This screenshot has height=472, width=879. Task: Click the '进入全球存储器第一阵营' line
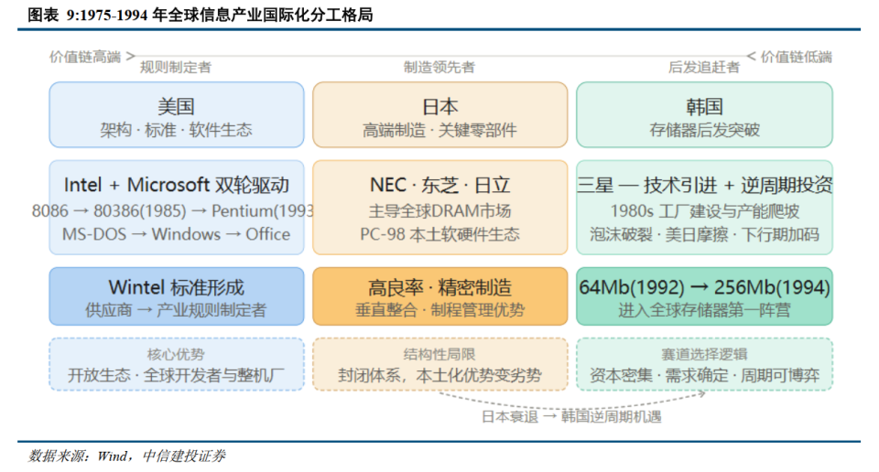[705, 310]
